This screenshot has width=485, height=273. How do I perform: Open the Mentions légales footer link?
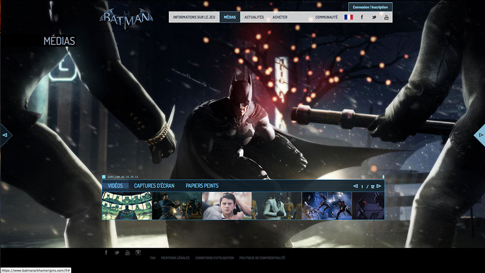(175, 258)
